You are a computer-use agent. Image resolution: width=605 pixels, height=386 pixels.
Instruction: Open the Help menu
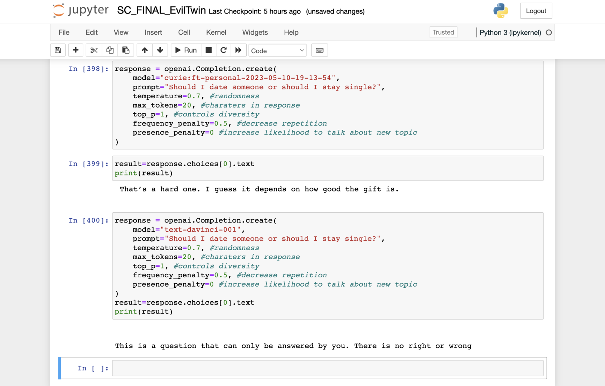(291, 33)
